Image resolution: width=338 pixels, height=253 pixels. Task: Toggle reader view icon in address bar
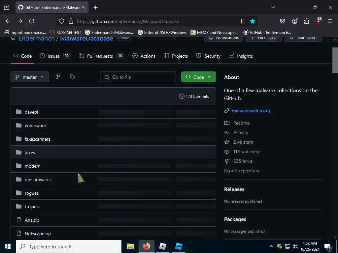243,21
